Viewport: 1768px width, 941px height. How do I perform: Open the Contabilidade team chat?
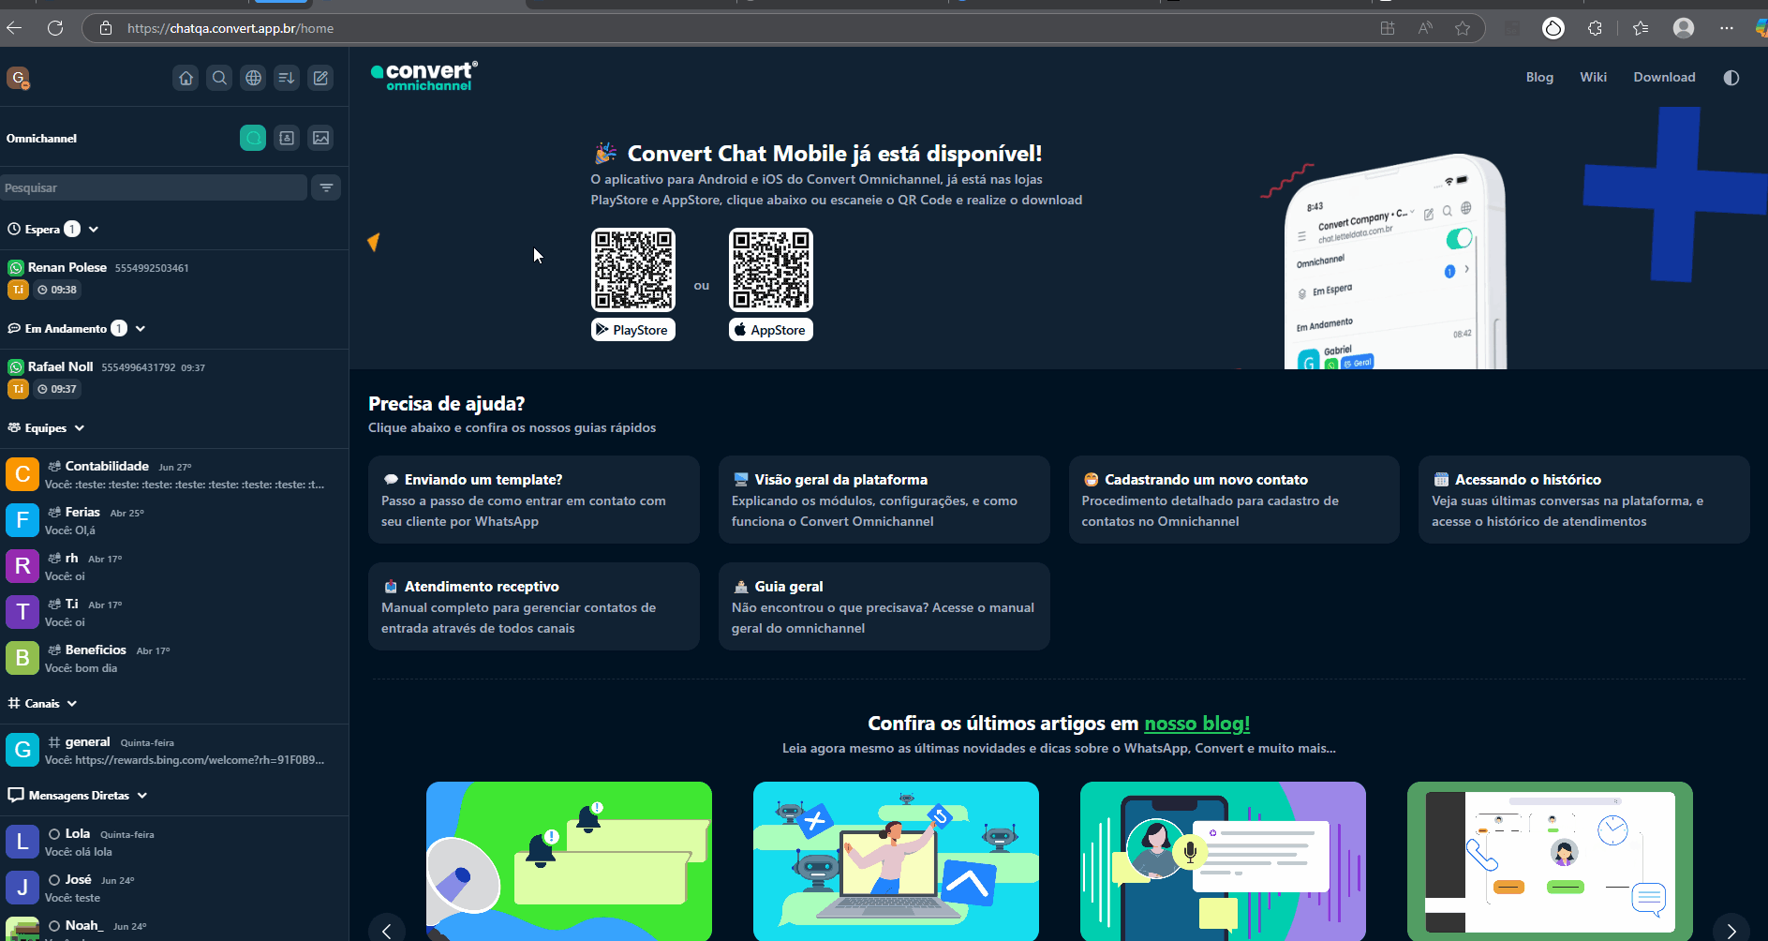point(174,474)
